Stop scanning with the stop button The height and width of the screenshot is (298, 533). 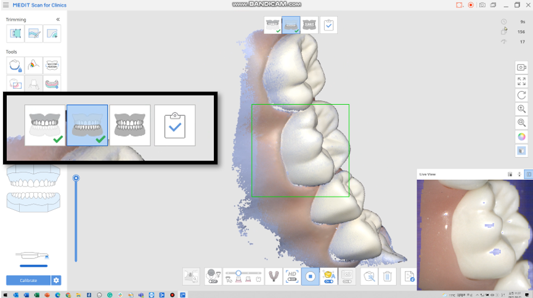pos(311,276)
